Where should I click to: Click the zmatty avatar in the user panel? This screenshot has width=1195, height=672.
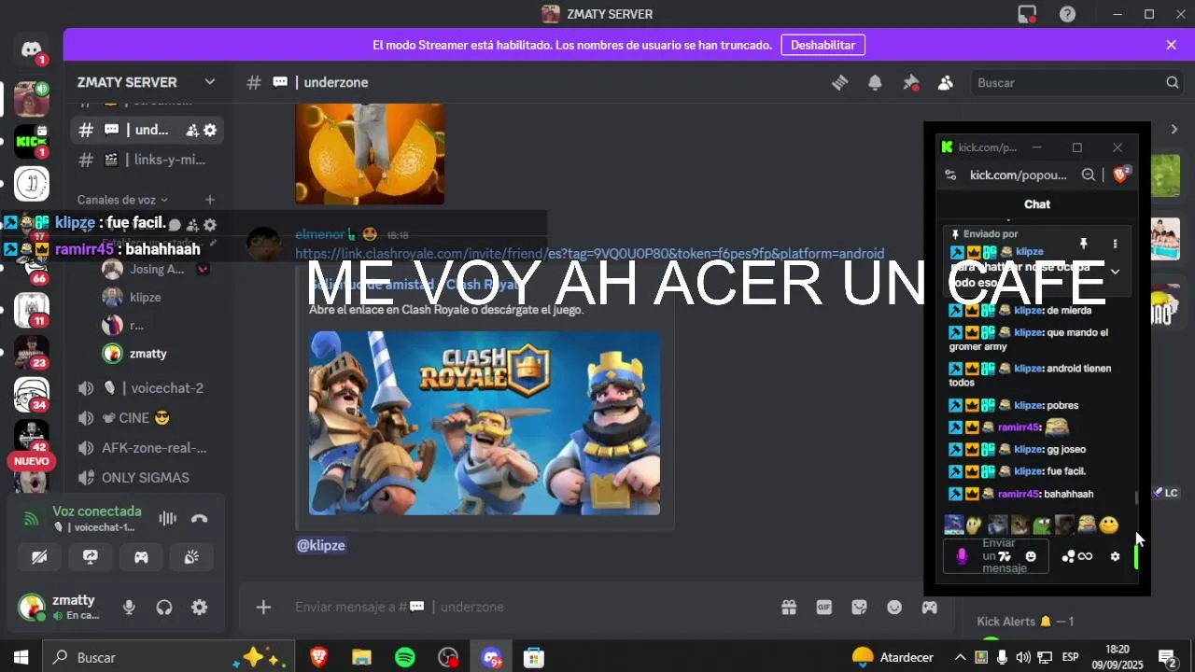pos(31,608)
